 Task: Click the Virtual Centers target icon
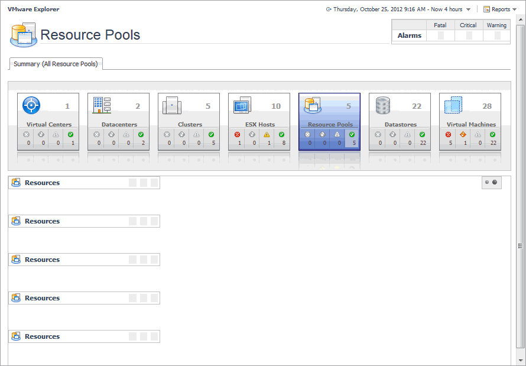[31, 105]
